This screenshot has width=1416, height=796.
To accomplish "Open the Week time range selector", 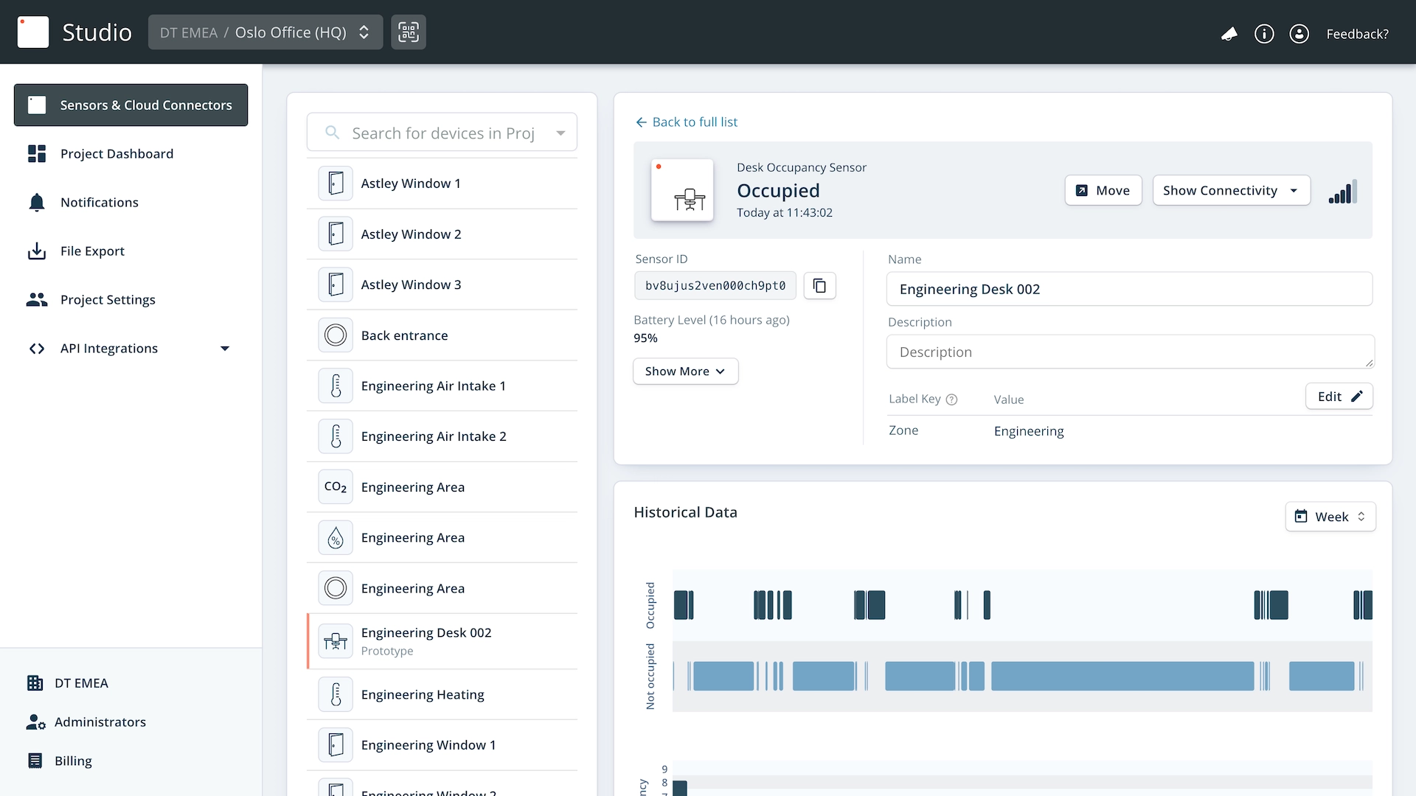I will (1330, 517).
